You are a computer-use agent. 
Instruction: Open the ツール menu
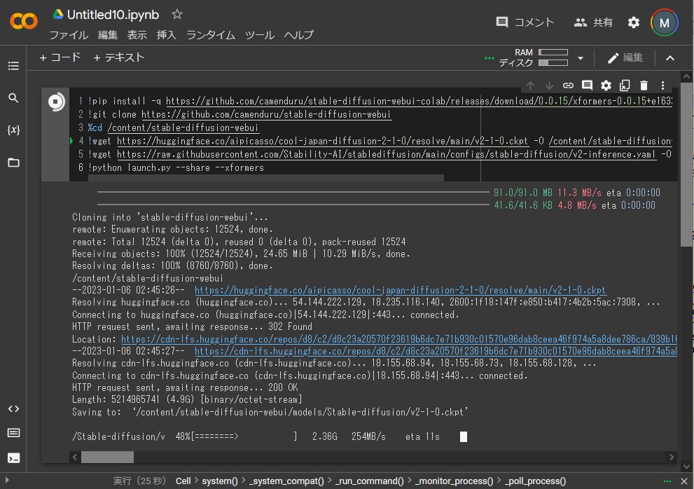(260, 35)
